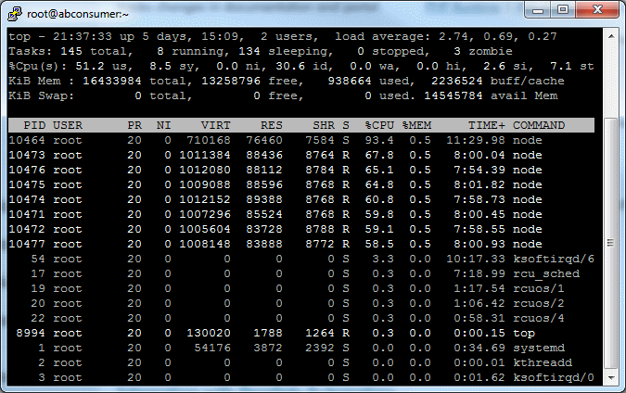626x393 pixels.
Task: Click the %CPU column header
Action: click(379, 125)
